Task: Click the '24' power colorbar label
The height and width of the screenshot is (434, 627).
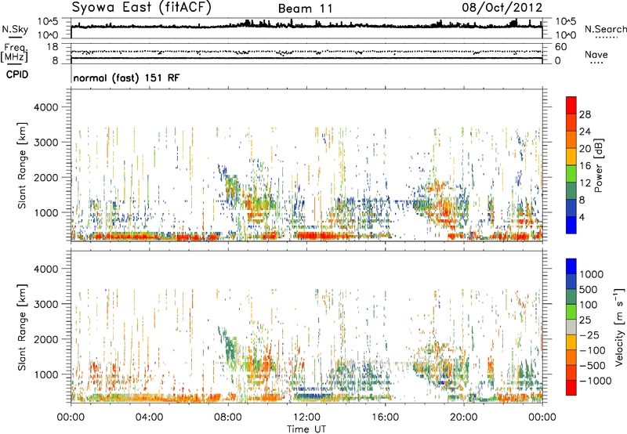Action: tap(585, 132)
